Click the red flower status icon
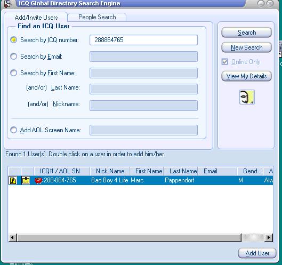This screenshot has height=265, width=282. pyautogui.click(x=38, y=180)
